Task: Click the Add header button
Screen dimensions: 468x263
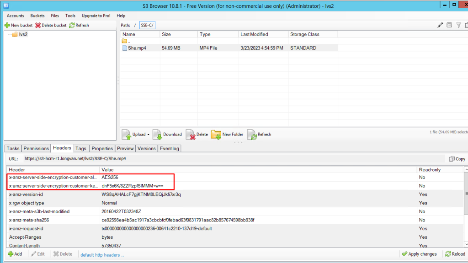Action: pos(15,254)
